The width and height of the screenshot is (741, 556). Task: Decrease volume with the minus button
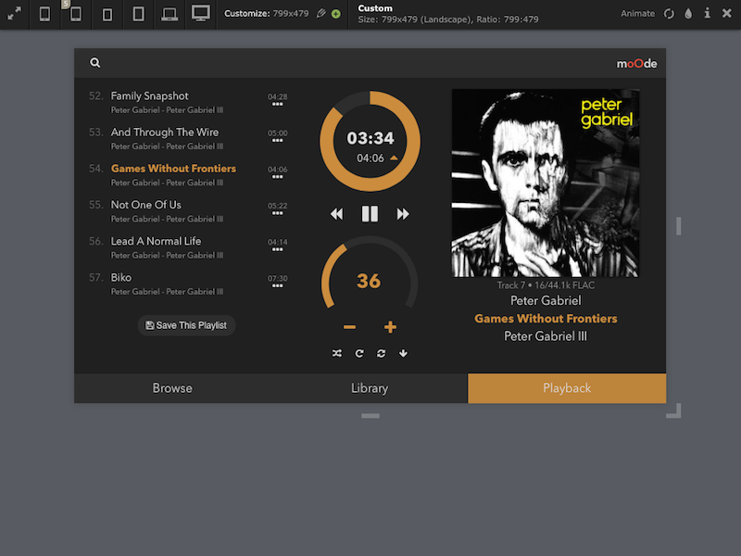349,327
